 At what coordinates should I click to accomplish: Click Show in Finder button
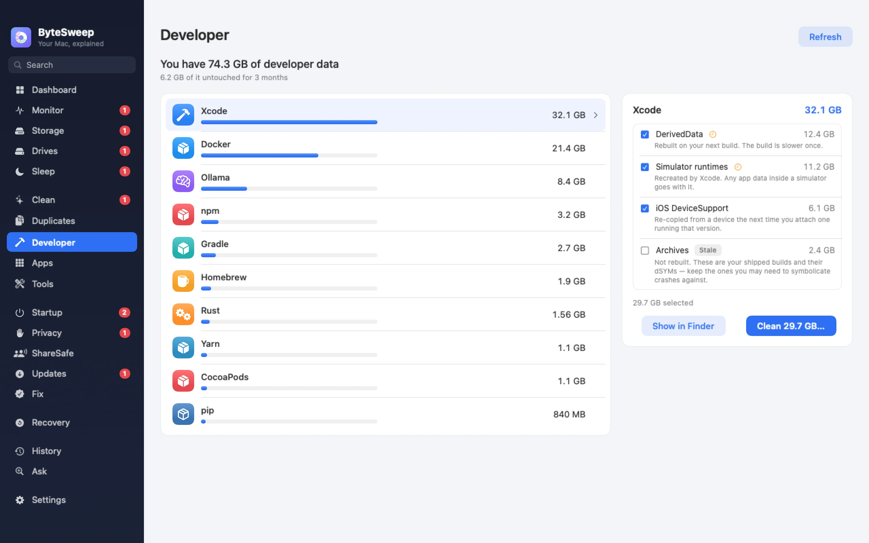(683, 326)
